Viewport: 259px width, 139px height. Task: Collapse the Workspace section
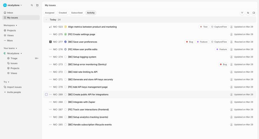pos(10,25)
